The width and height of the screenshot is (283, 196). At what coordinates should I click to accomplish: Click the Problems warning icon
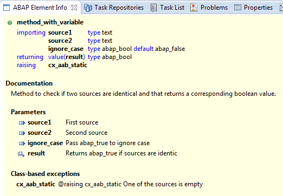194,8
